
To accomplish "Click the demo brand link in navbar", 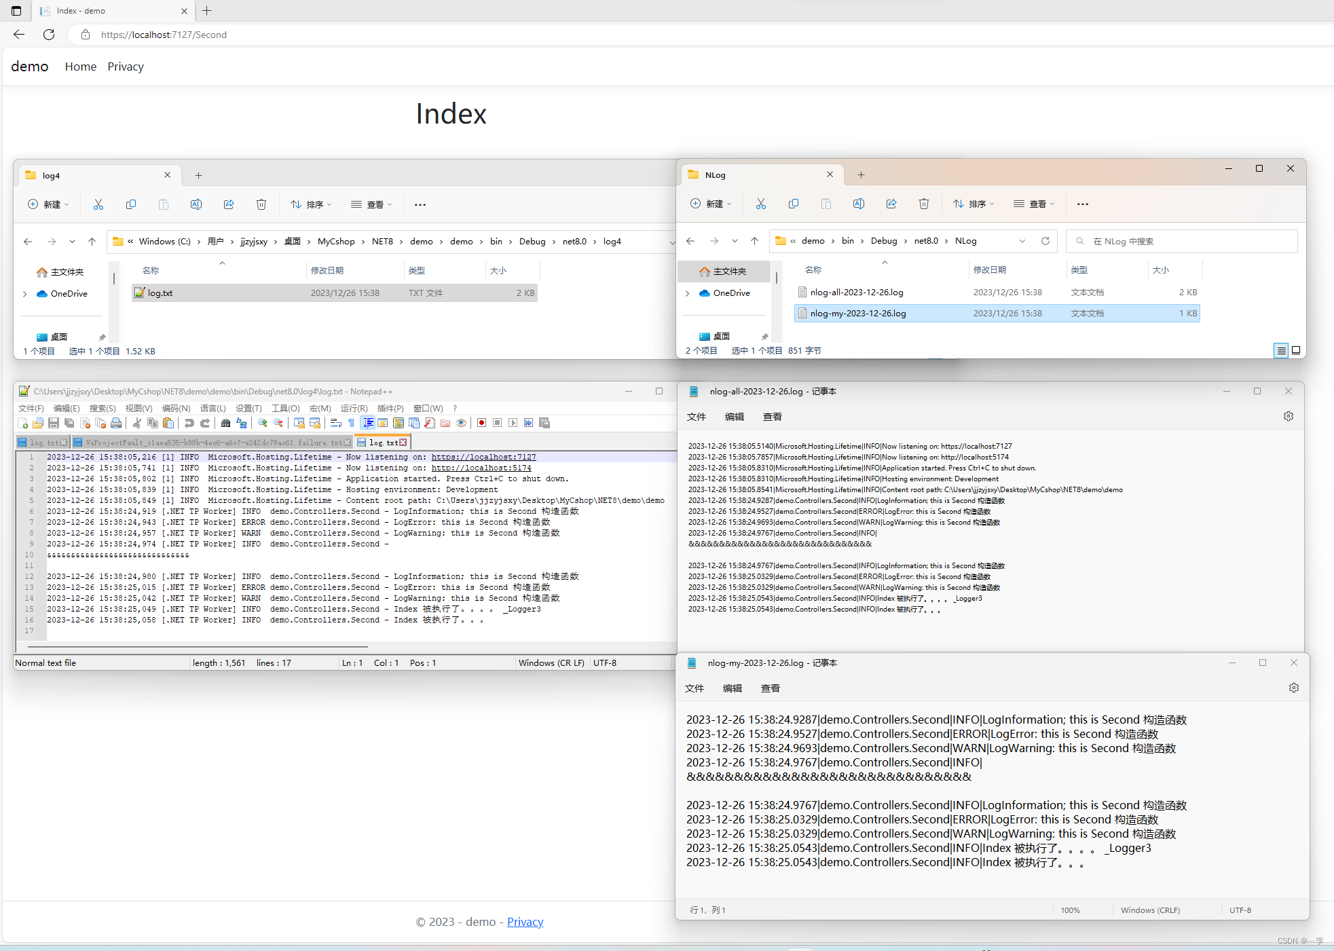I will tap(30, 66).
